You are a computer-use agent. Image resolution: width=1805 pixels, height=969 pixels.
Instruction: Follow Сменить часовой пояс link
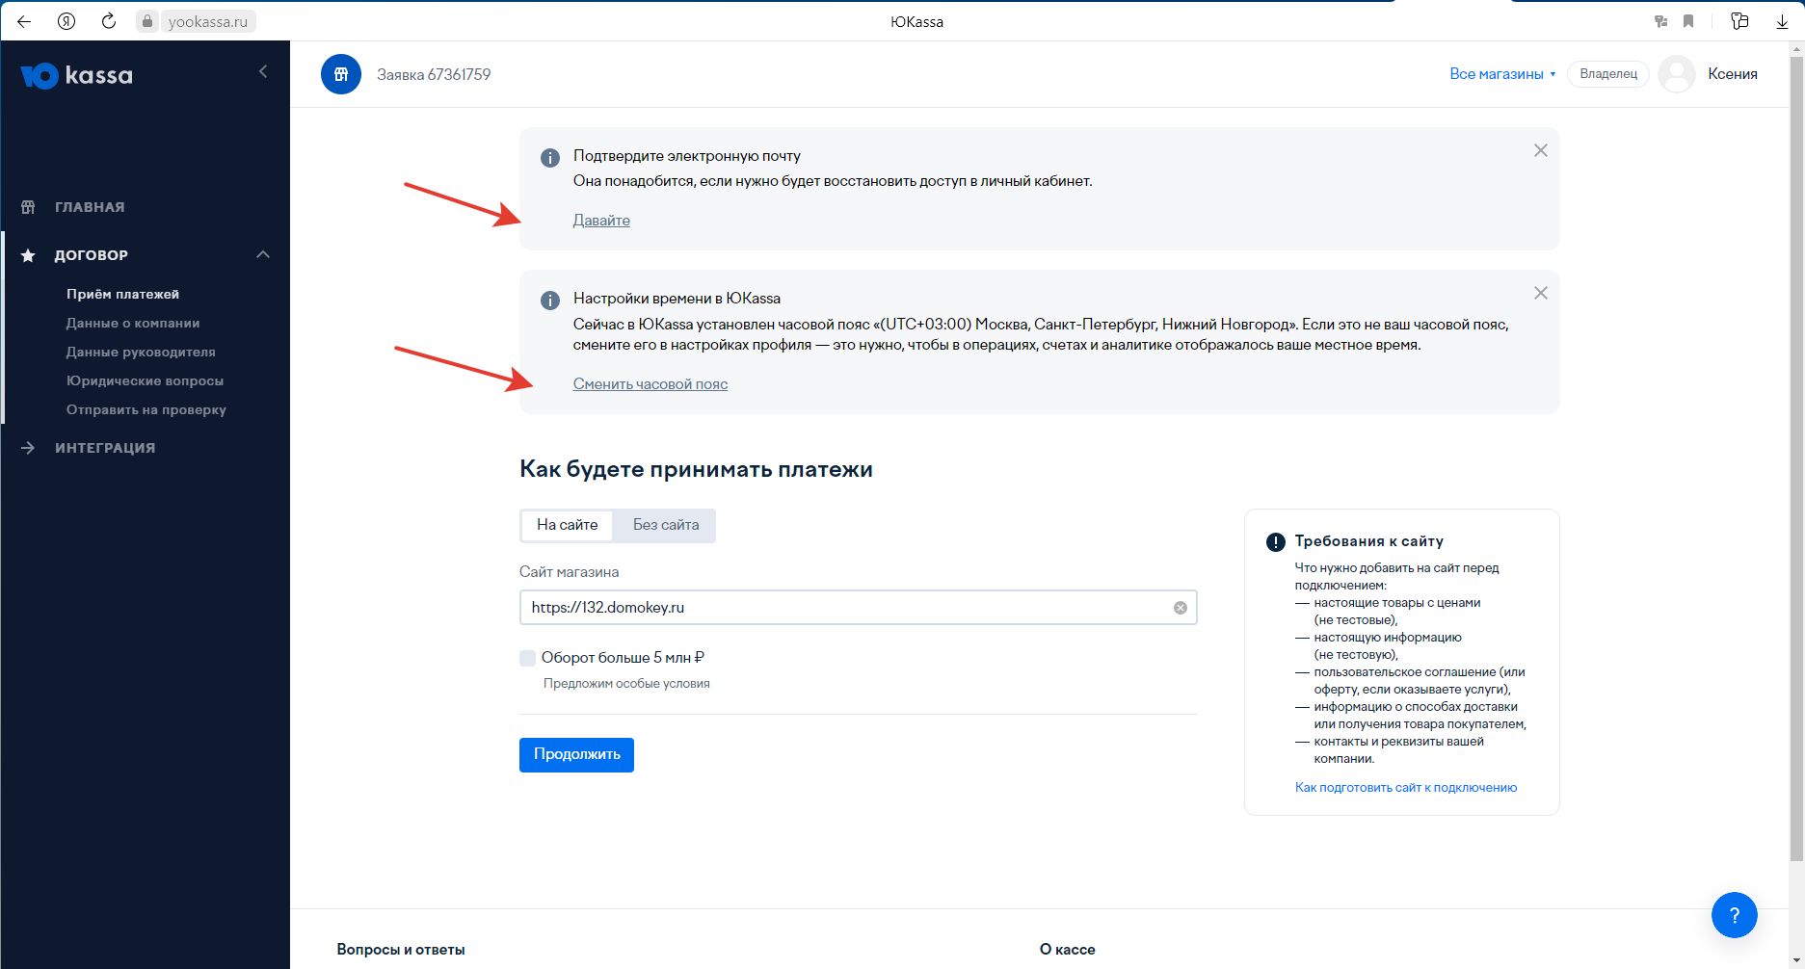click(x=650, y=384)
